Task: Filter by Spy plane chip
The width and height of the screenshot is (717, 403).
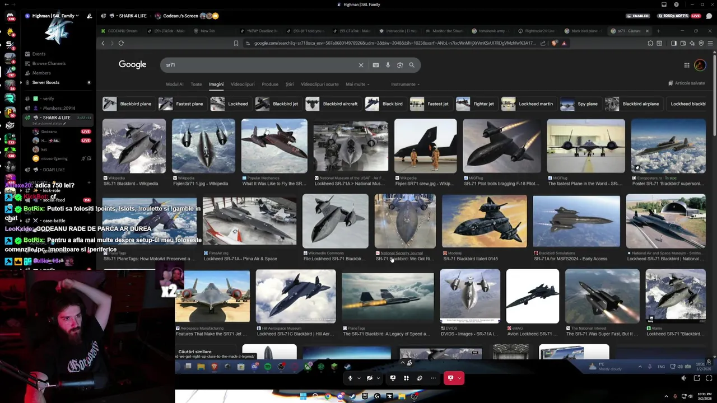Action: coord(580,104)
